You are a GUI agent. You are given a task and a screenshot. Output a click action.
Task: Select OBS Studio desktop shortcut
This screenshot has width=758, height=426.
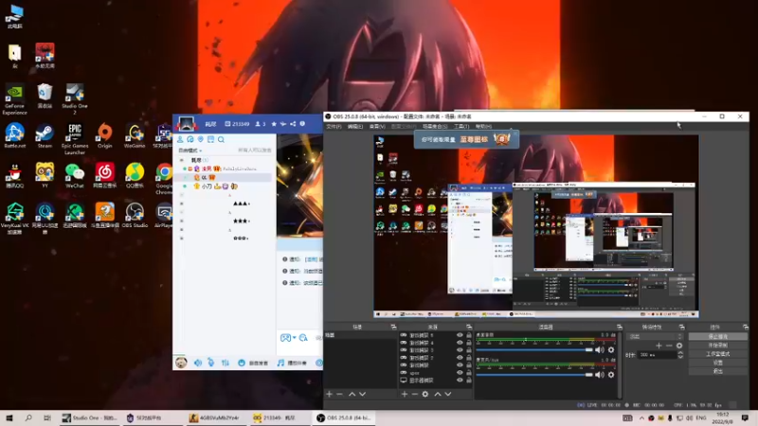tap(135, 216)
